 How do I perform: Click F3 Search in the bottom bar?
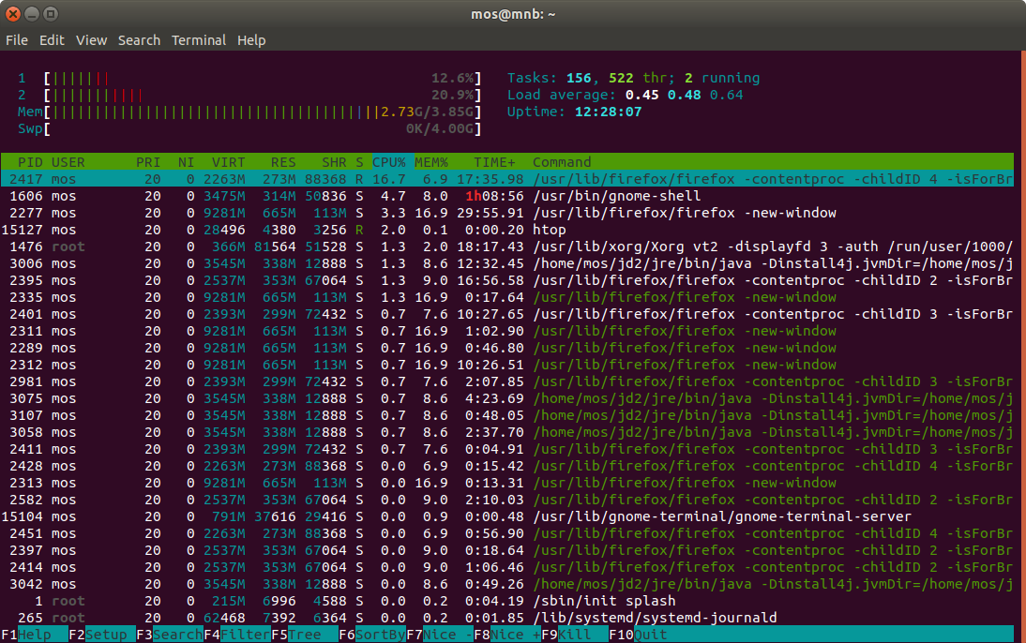(170, 635)
